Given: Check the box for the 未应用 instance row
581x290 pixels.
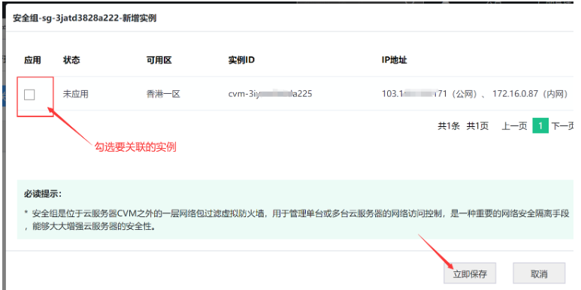Looking at the screenshot, I should click(29, 95).
